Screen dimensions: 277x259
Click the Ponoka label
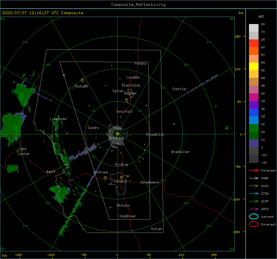(140, 63)
